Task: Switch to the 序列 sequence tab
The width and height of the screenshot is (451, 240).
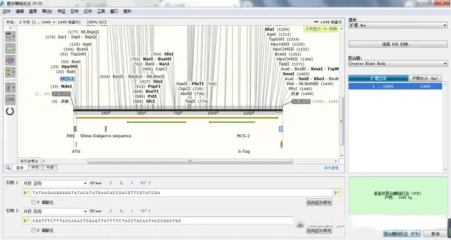Action: pyautogui.click(x=35, y=167)
